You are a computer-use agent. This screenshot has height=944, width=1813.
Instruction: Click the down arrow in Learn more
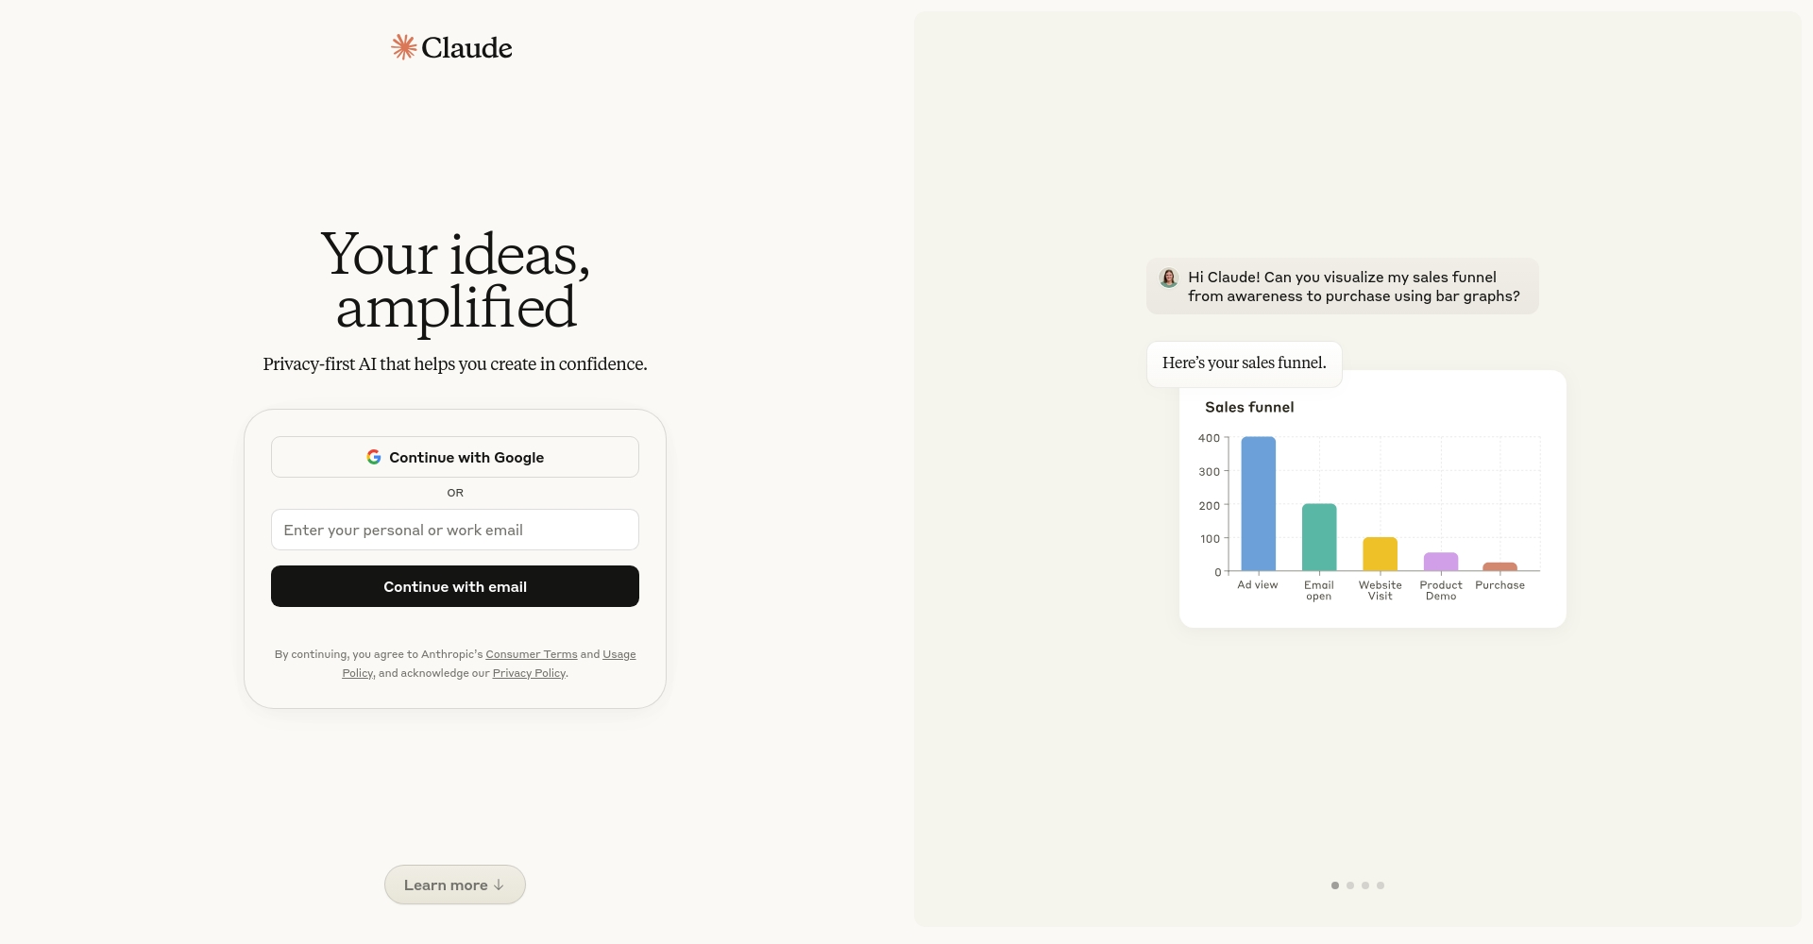(499, 885)
